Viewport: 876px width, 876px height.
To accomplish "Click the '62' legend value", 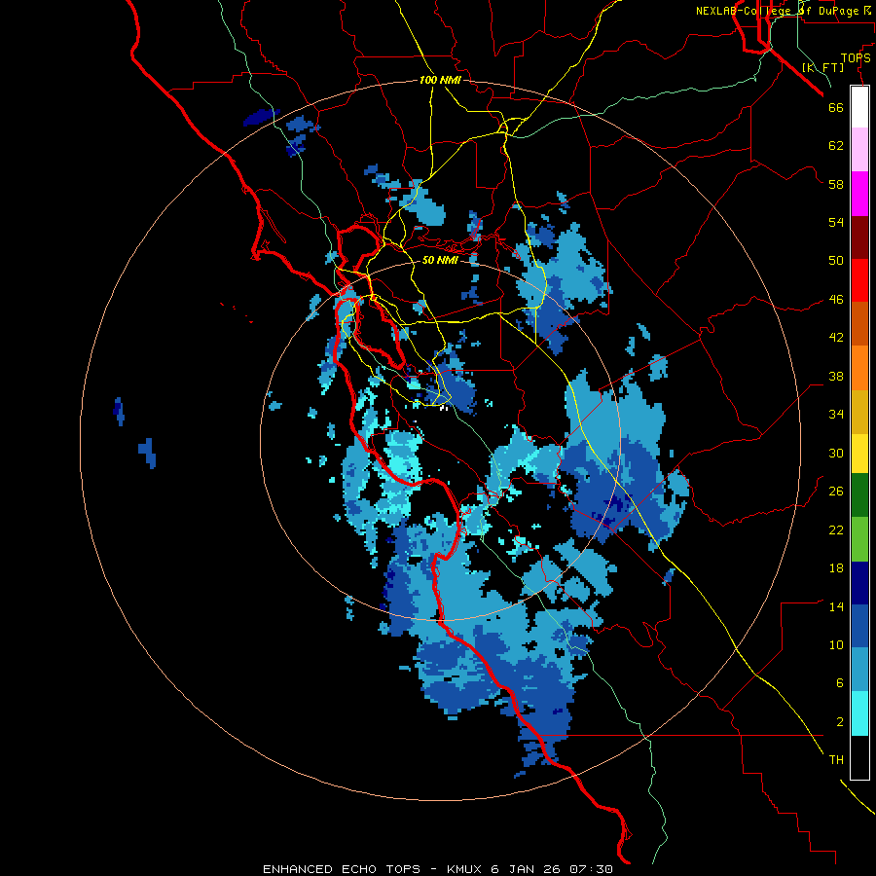I will coord(836,146).
